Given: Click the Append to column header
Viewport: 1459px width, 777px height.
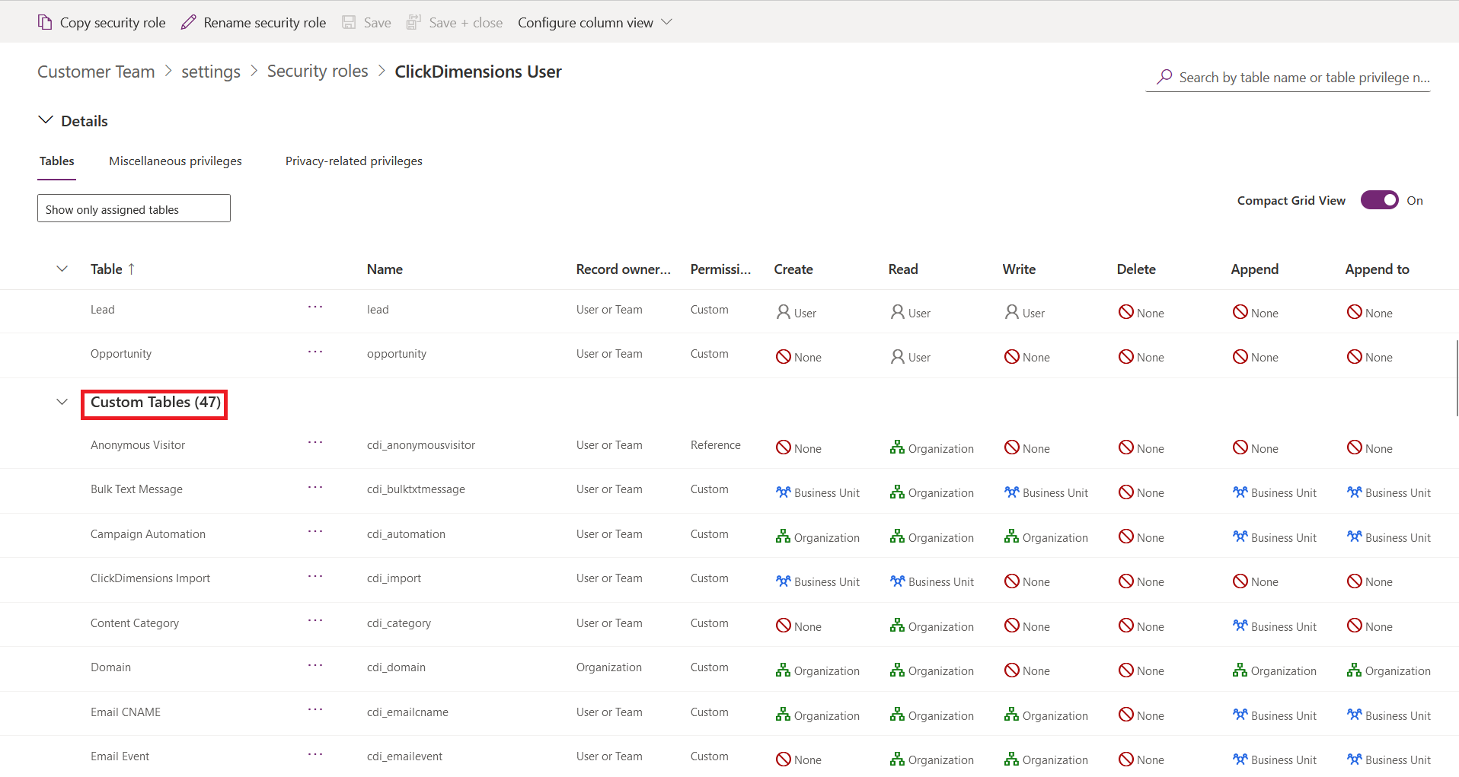Looking at the screenshot, I should (1377, 269).
